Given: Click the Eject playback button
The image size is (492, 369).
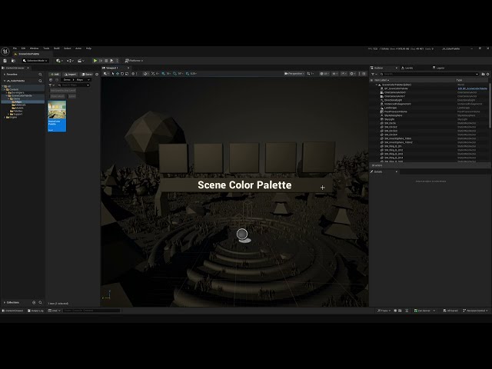Looking at the screenshot, I should point(111,61).
